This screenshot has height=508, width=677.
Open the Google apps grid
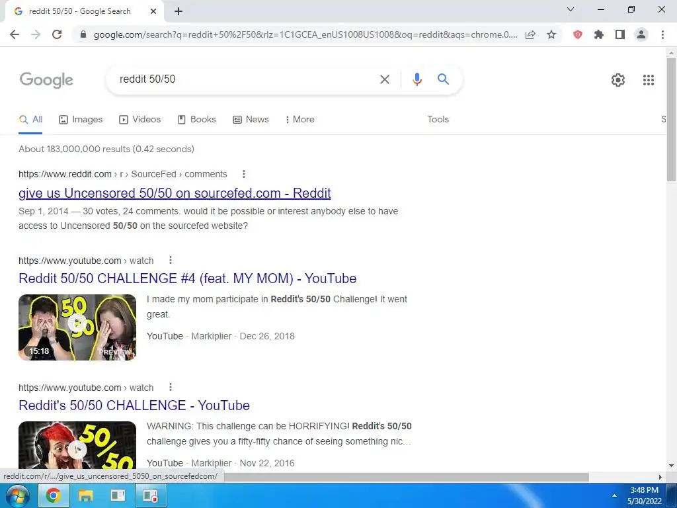(648, 80)
